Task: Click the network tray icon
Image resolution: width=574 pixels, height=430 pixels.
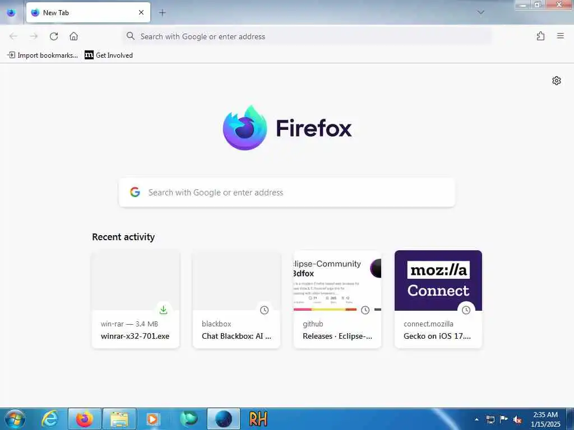Action: (x=490, y=419)
